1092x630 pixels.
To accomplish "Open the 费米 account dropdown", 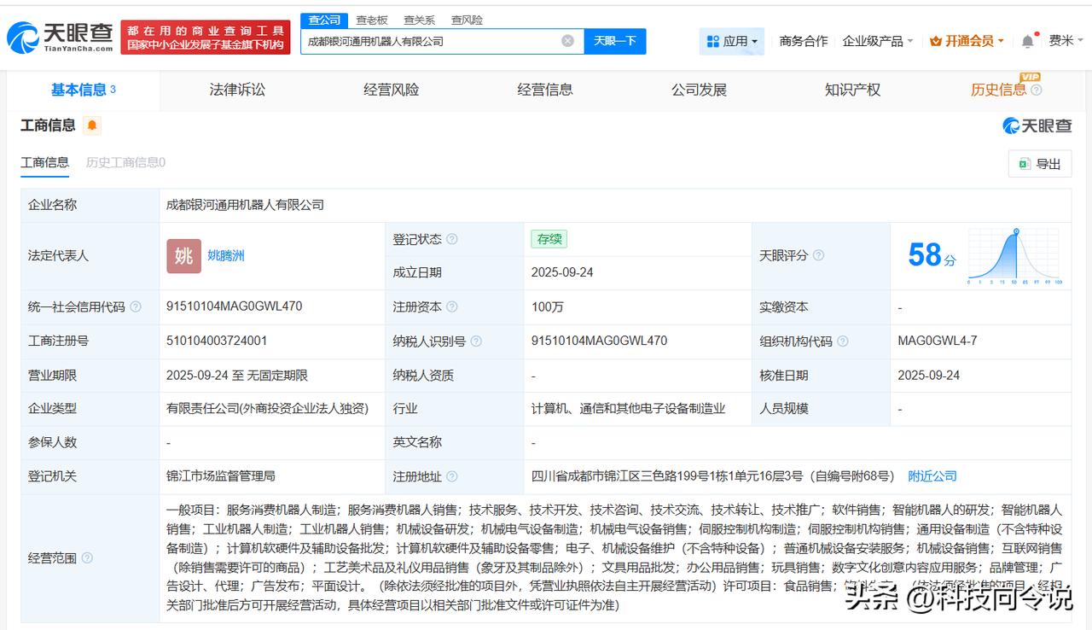I will (x=1066, y=41).
